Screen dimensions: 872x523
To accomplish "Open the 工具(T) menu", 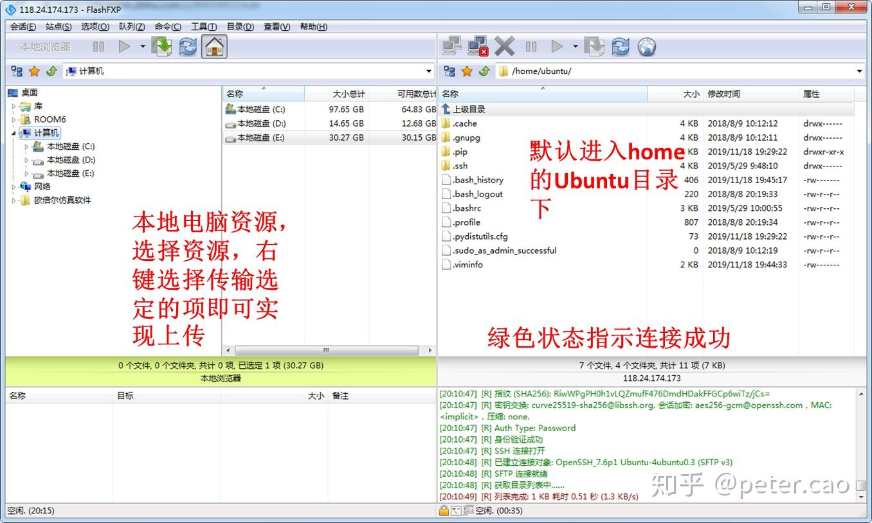I will (x=204, y=26).
